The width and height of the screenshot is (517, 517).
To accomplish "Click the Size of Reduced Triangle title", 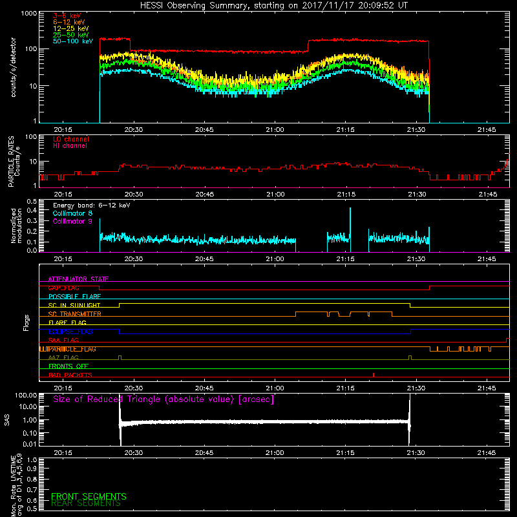I will click(164, 399).
